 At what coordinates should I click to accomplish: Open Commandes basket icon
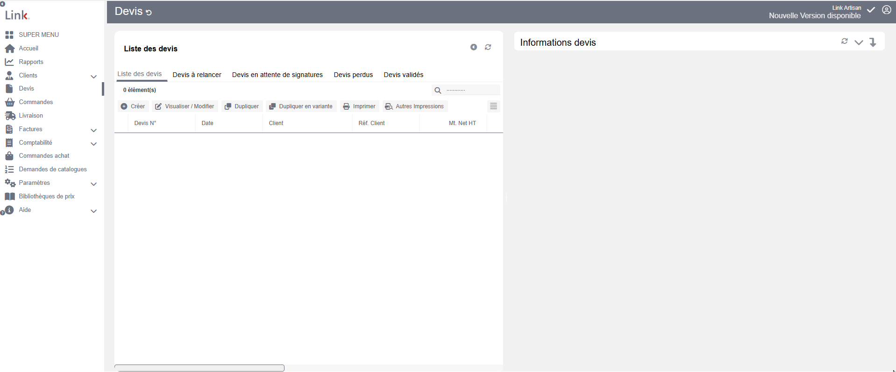tap(9, 102)
